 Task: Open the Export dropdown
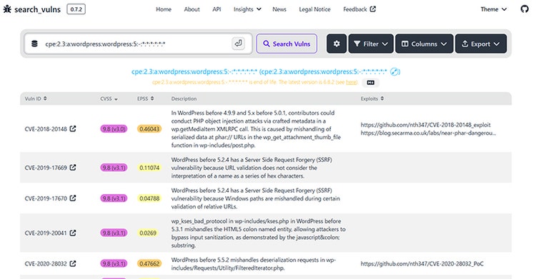coord(481,44)
